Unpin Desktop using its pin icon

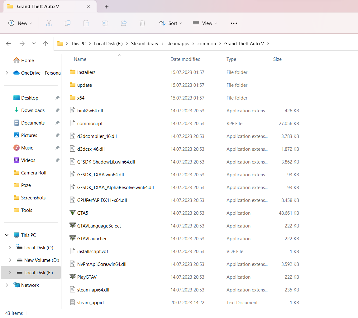click(58, 98)
